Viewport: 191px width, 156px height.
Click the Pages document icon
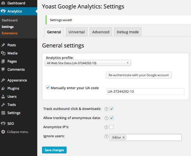click(x=3, y=61)
